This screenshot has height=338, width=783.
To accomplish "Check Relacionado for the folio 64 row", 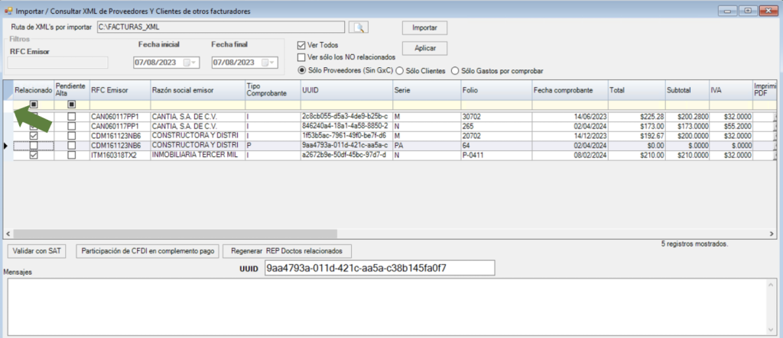I will click(x=34, y=145).
